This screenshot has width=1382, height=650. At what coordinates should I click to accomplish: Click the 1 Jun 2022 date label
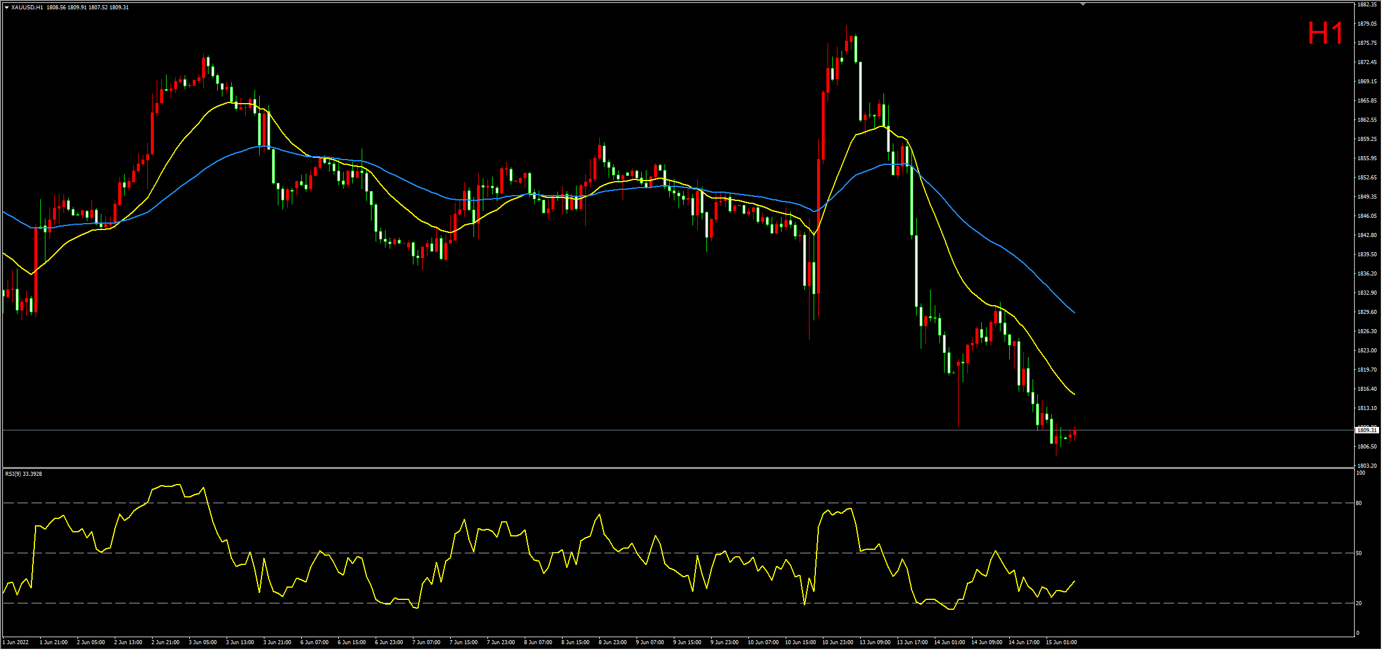[16, 642]
